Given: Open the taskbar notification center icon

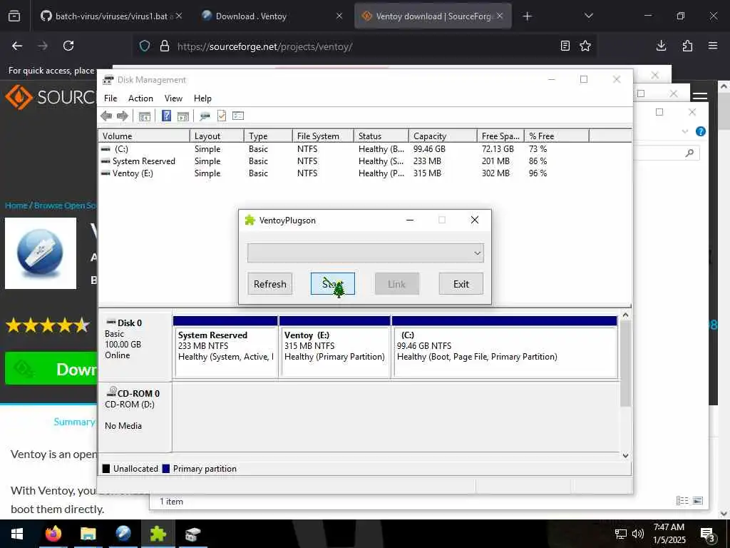Looking at the screenshot, I should point(707,534).
